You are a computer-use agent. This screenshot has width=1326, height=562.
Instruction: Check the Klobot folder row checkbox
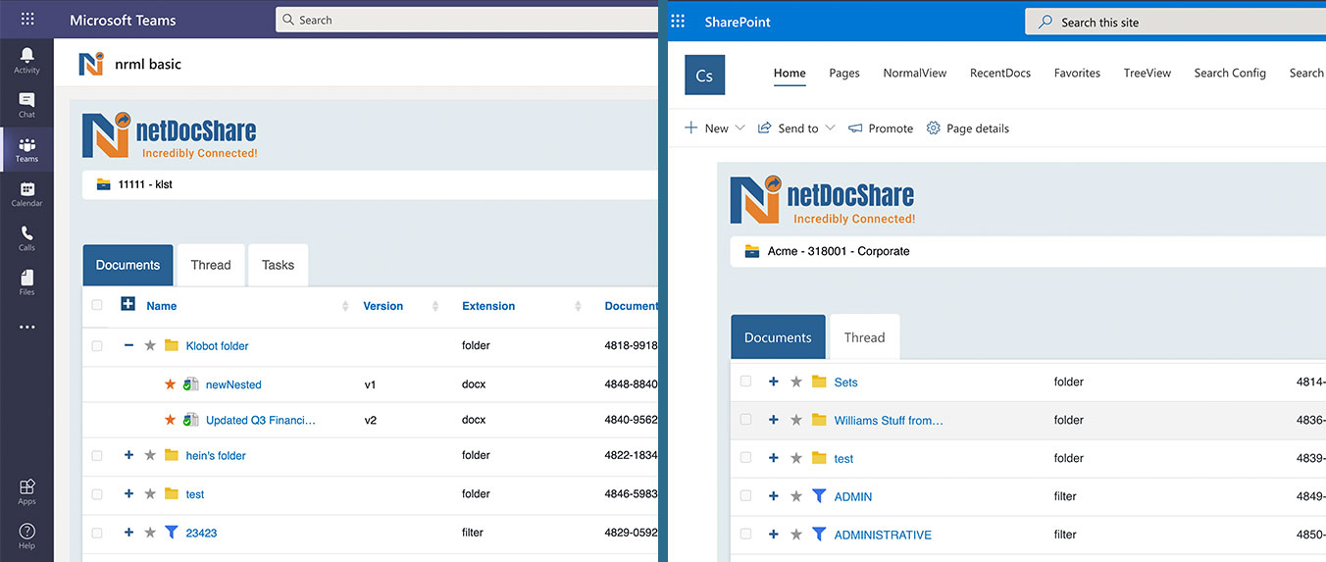[96, 345]
